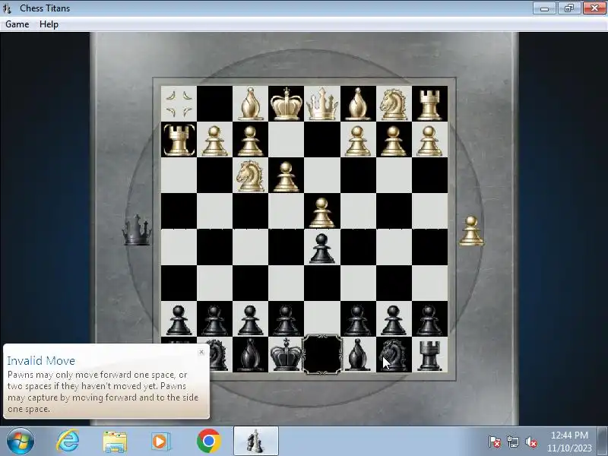Select the highlighted gold rook
The height and width of the screenshot is (456, 608).
tap(179, 140)
